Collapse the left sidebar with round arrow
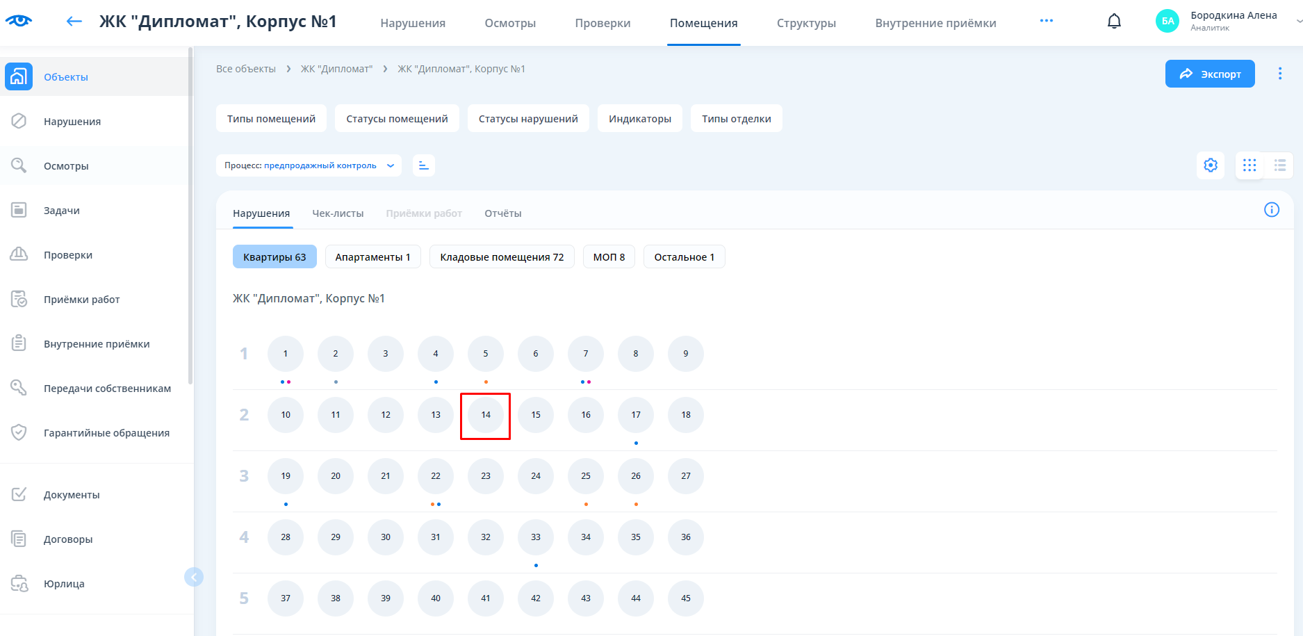 coord(194,577)
